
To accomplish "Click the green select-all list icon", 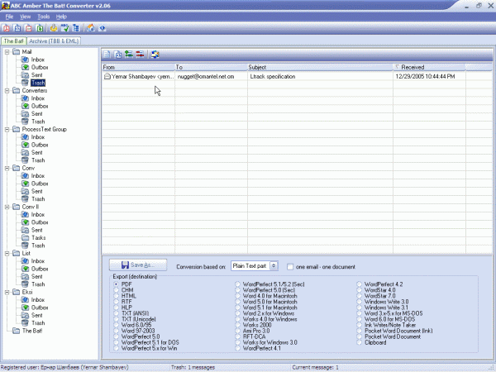I will [129, 55].
